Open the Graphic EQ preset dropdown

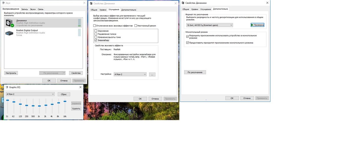(30, 94)
